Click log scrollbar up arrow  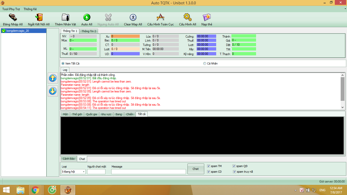[342, 75]
